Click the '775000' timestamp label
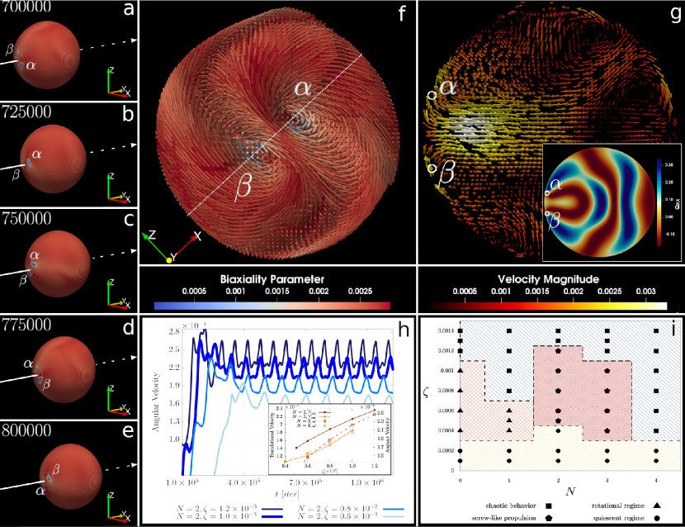Image resolution: width=685 pixels, height=527 pixels. pyautogui.click(x=26, y=325)
